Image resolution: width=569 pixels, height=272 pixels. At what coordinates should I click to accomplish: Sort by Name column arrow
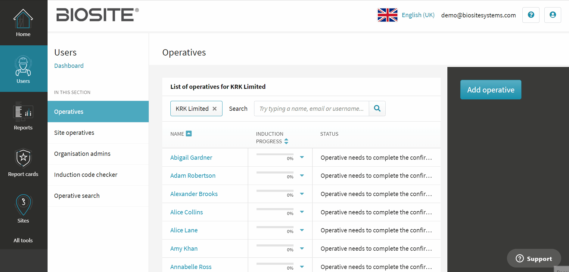click(x=189, y=134)
